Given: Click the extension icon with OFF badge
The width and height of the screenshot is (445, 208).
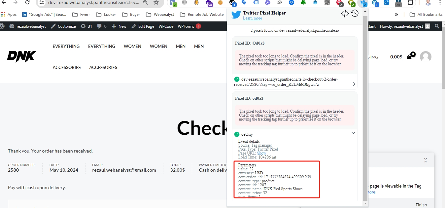Looking at the screenshot, I should pos(398,3).
